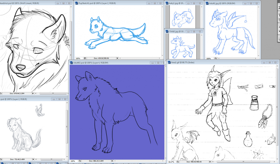Click the 100% zoom field in PupSketch1.psd
Viewport: 280px width, 164px height.
[78, 58]
